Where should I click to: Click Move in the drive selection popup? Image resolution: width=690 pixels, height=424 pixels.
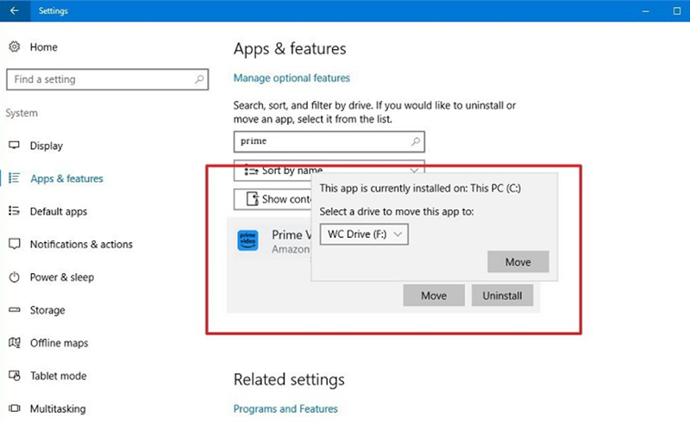click(517, 262)
